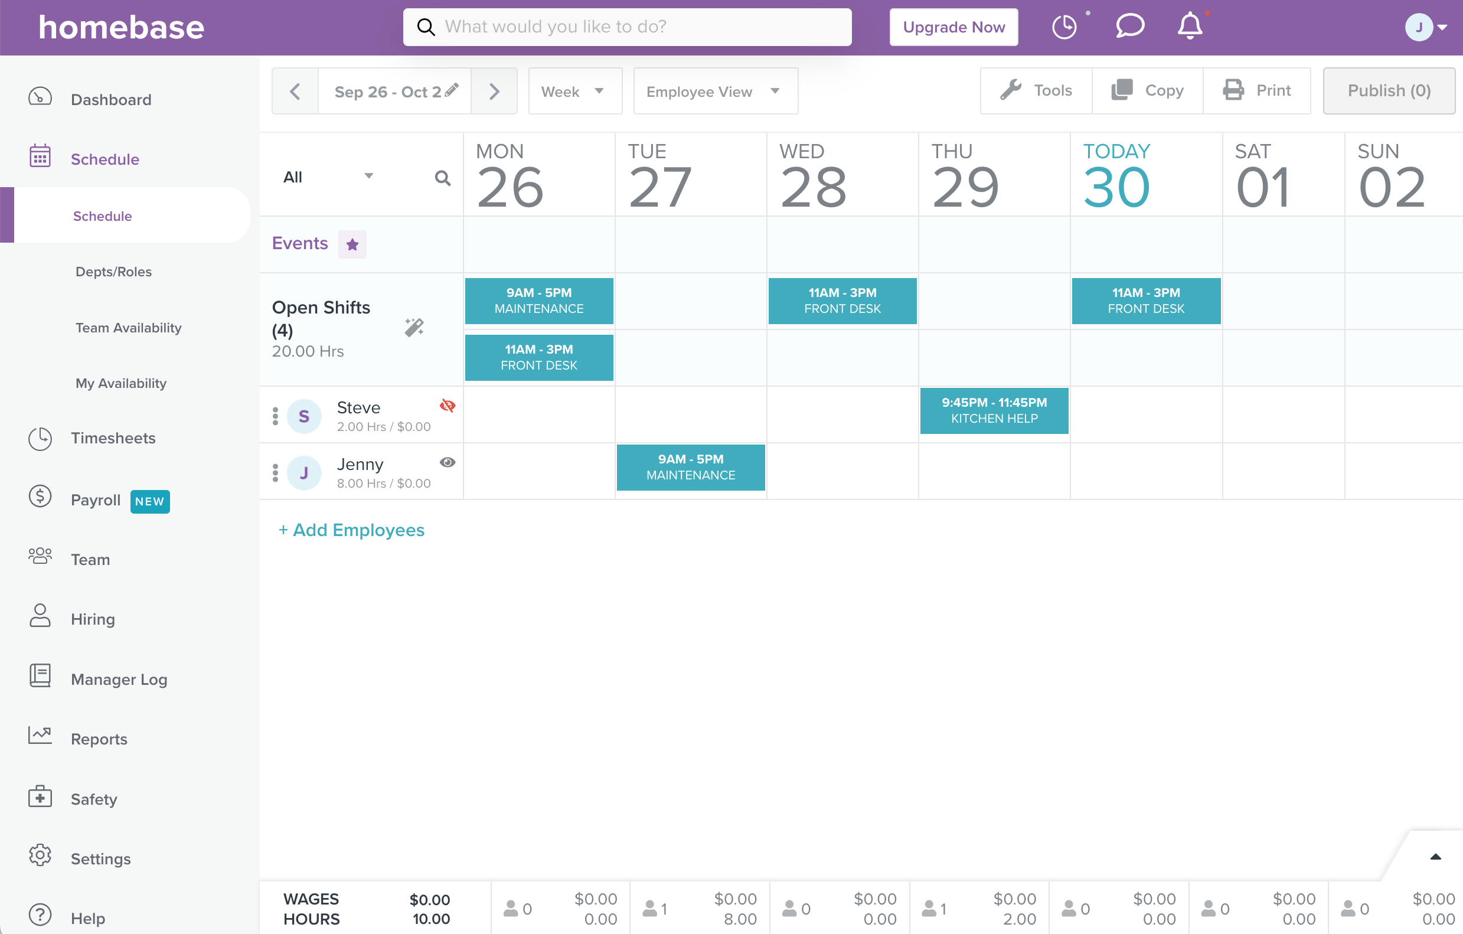Expand the All departments filter

(x=328, y=177)
